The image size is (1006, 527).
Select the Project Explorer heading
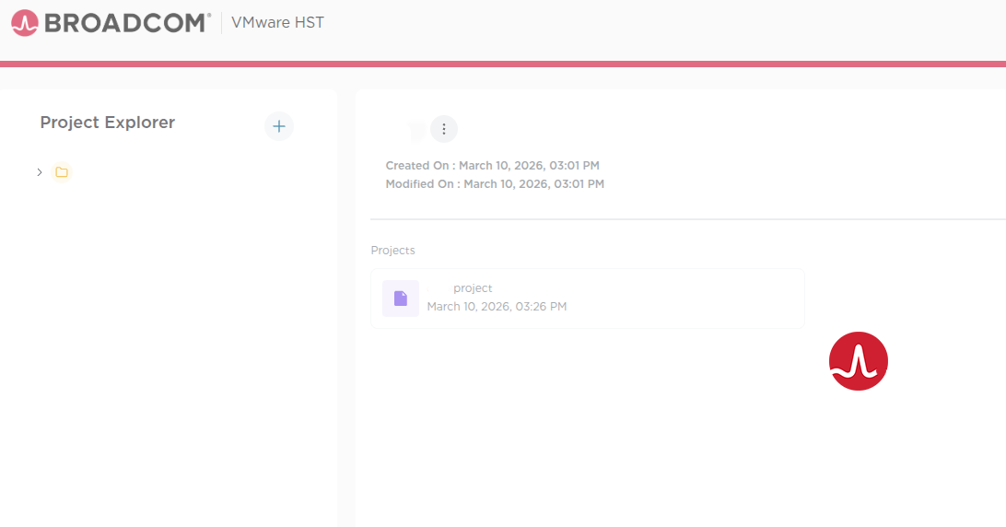click(107, 123)
